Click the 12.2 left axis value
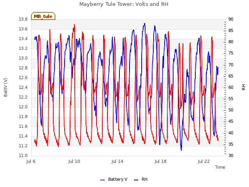The width and height of the screenshot is (249, 187). [x=23, y=97]
